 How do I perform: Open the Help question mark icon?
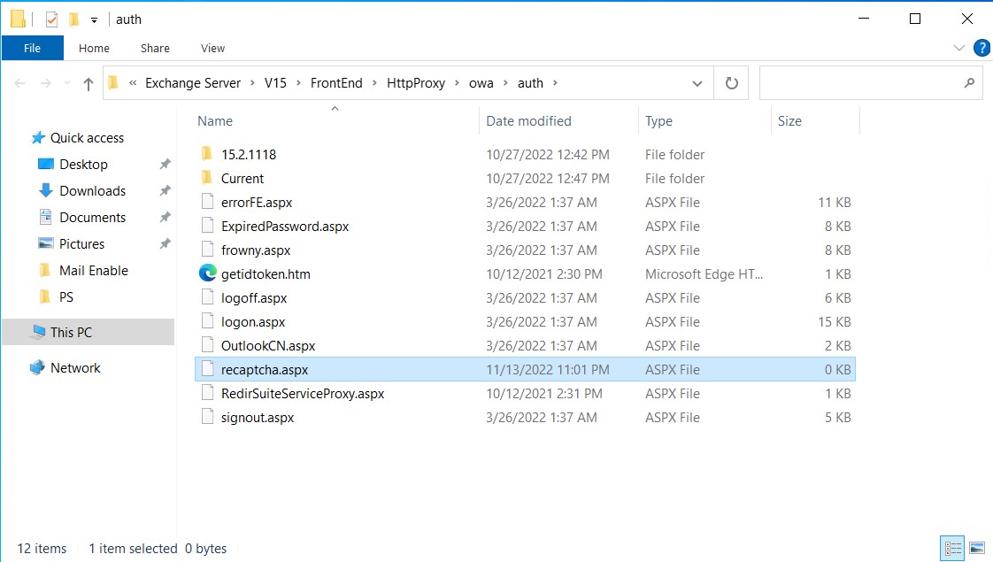tap(981, 48)
